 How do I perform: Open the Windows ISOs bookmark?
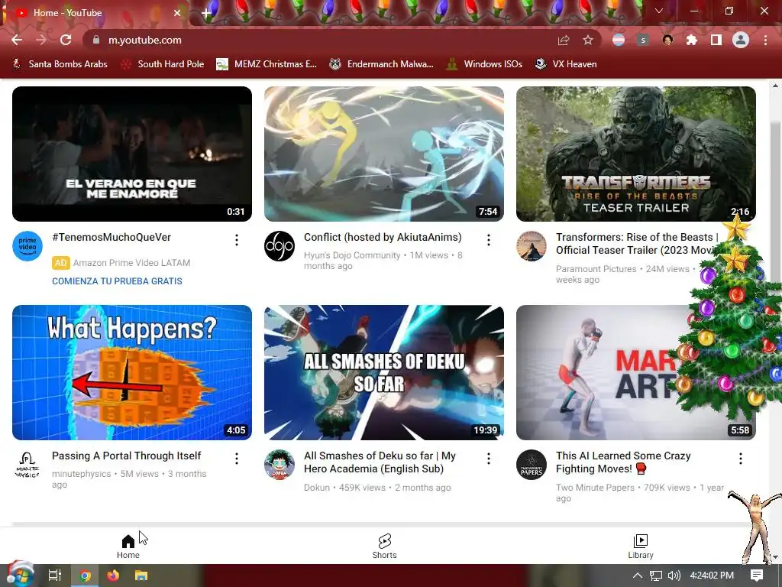pos(484,64)
